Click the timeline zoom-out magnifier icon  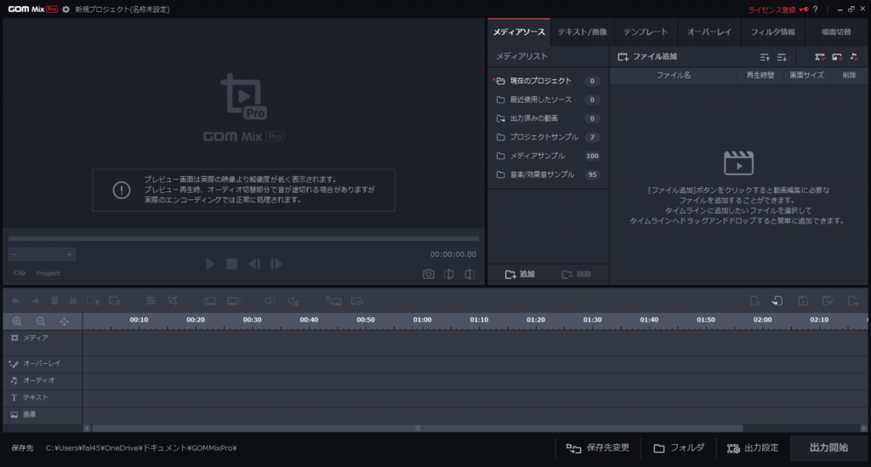(40, 322)
